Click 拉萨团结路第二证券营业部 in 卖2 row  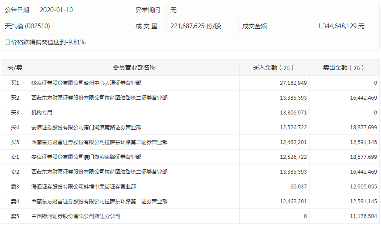click(99, 171)
